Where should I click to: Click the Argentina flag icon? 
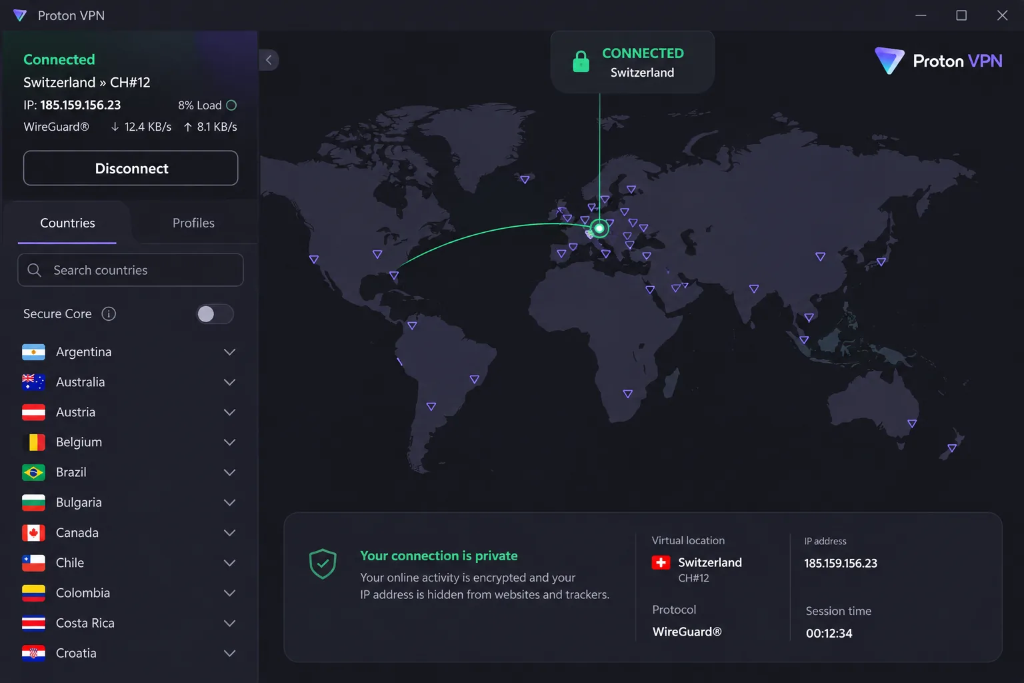[x=33, y=352]
